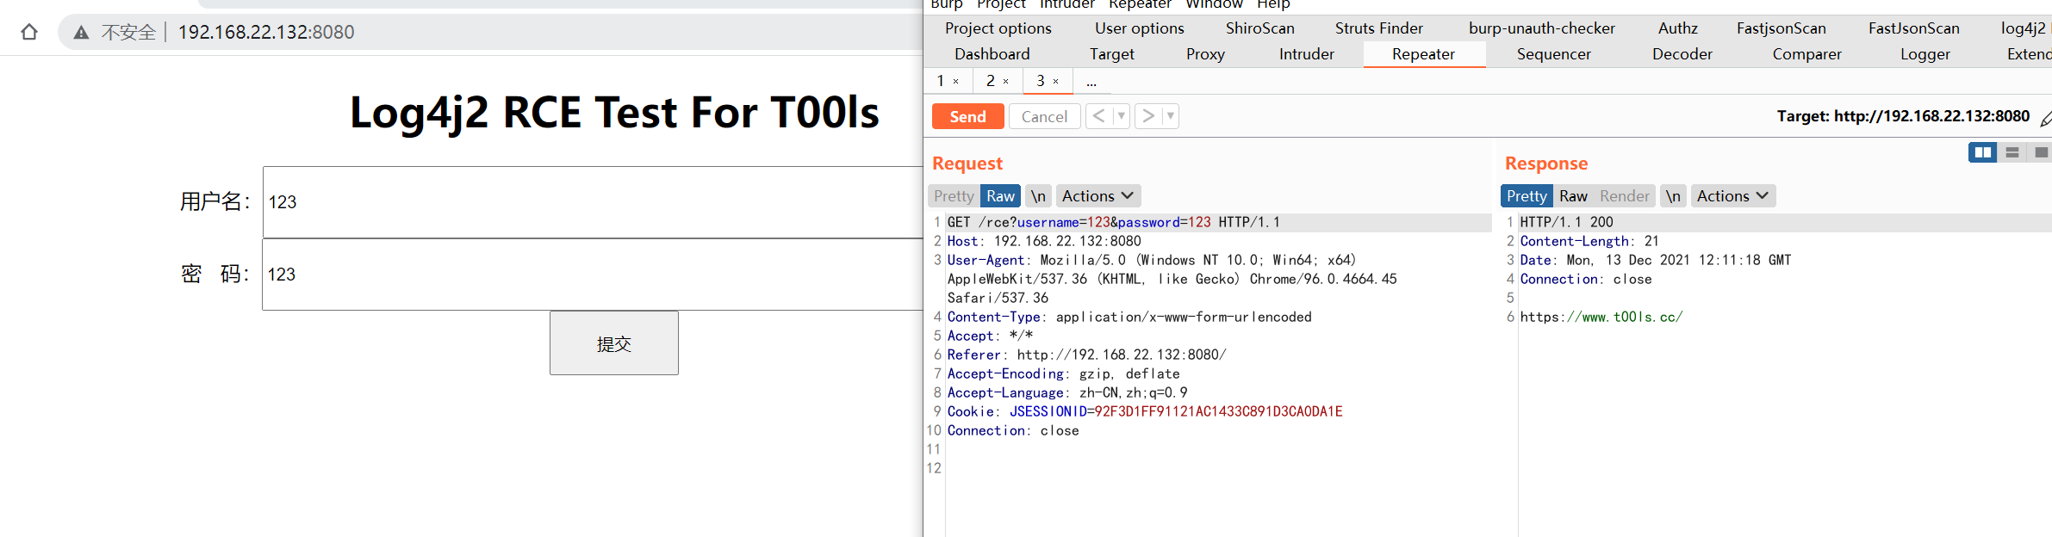The height and width of the screenshot is (537, 2052).
Task: Click the password input field
Action: 593,275
